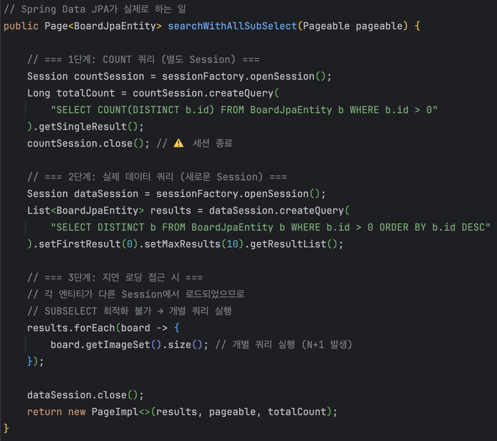Click the getImageSet method call
The image size is (497, 441).
118,345
